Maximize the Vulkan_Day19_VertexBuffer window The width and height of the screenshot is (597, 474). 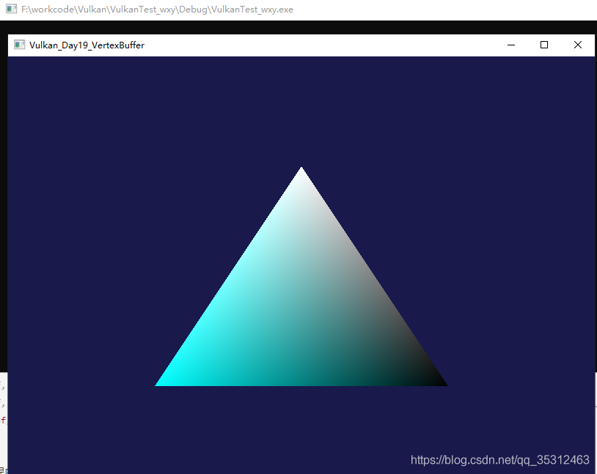544,45
